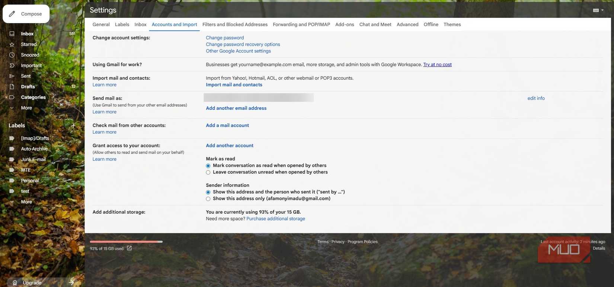Click the [Imap]/Drafts label icon
The height and width of the screenshot is (287, 614).
(x=12, y=138)
